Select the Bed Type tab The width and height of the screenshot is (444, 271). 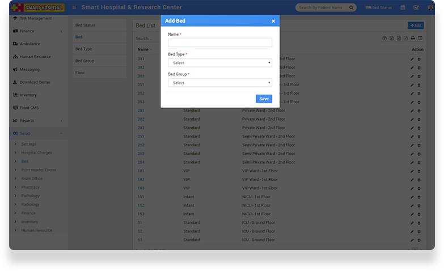tap(83, 49)
